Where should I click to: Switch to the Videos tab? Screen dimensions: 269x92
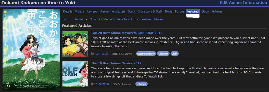pos(80,11)
